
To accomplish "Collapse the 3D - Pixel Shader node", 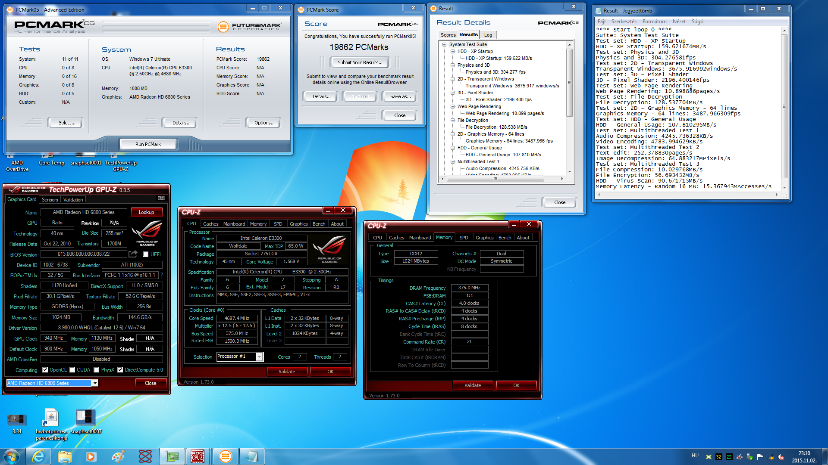I will (453, 93).
